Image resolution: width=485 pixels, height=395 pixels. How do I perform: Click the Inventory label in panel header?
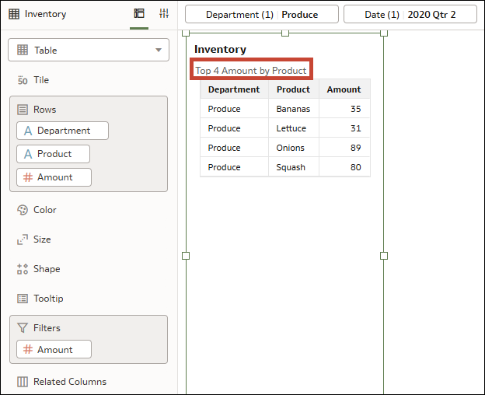point(45,14)
